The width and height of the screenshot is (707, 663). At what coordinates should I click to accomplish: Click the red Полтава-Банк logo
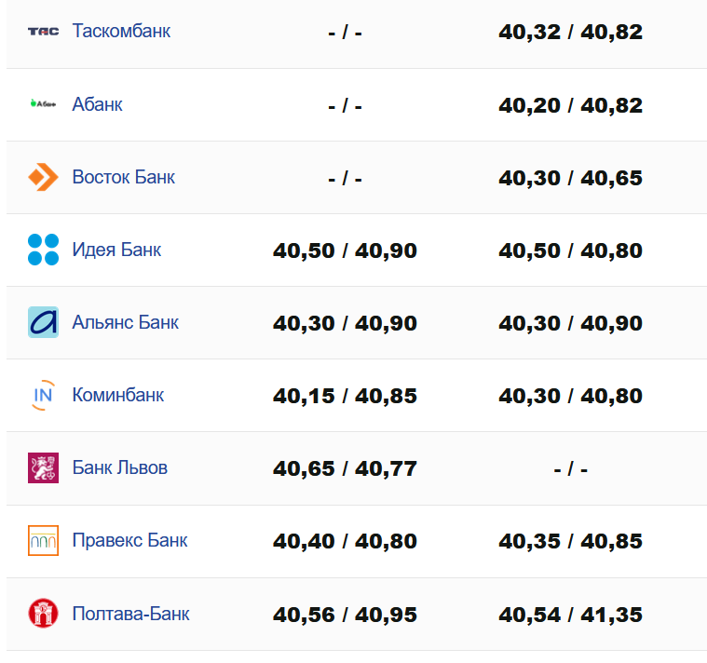[x=43, y=614]
